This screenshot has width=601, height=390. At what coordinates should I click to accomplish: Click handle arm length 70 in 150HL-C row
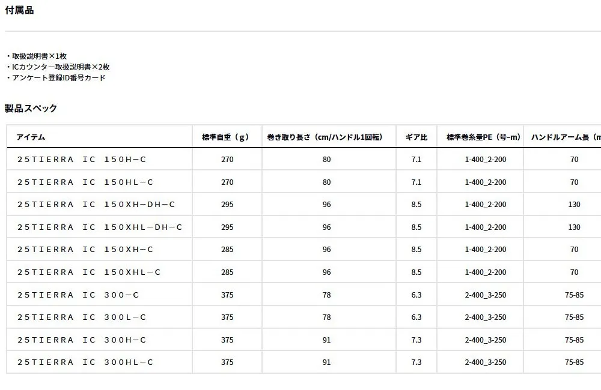click(x=574, y=182)
